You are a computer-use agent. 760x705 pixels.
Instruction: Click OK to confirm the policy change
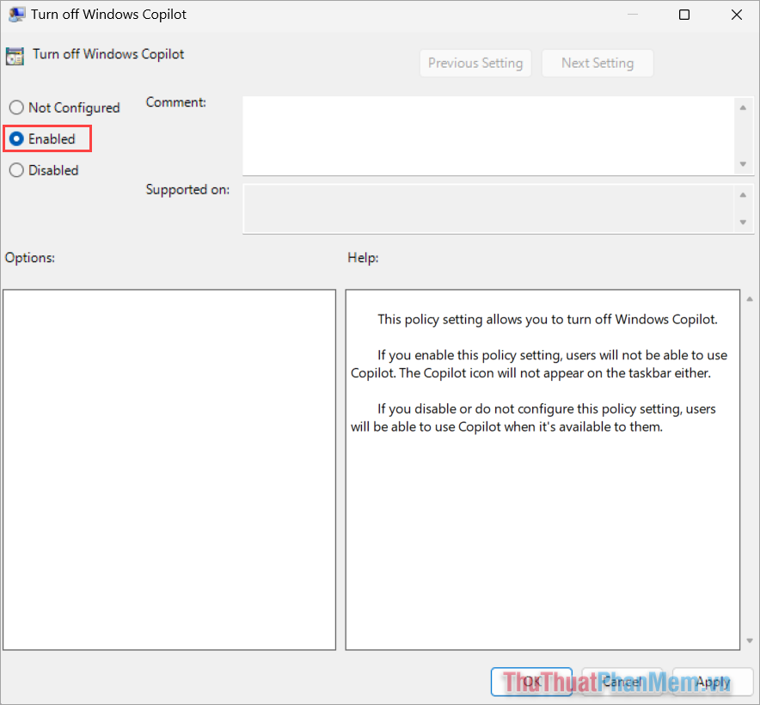531,681
